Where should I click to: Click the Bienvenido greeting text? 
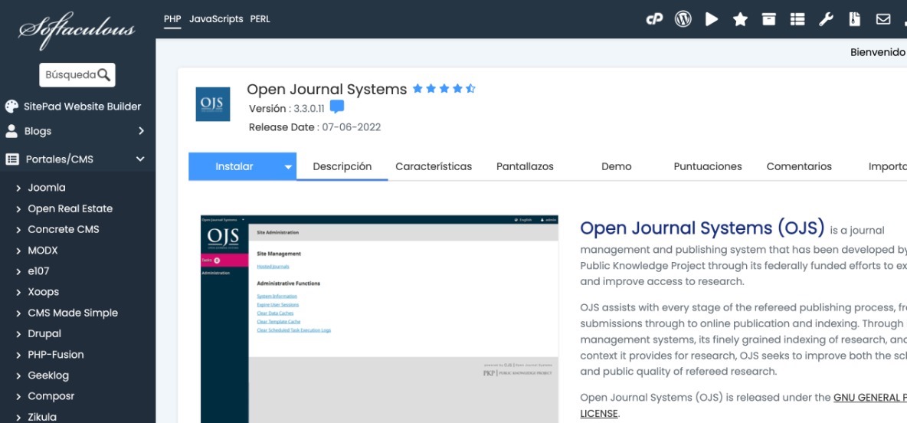coord(877,53)
